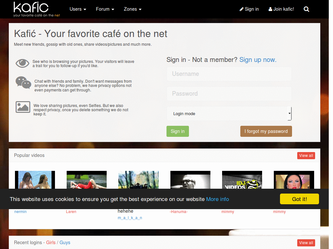Click Sign in in the top navigation
Viewport: 333px width, 249px height.
[x=249, y=9]
